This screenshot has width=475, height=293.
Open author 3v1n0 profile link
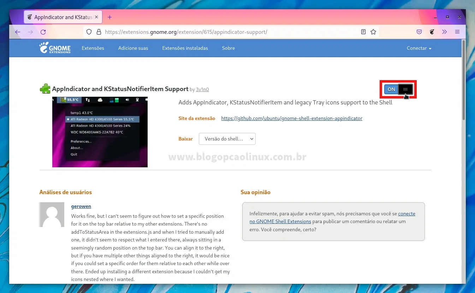[202, 90]
